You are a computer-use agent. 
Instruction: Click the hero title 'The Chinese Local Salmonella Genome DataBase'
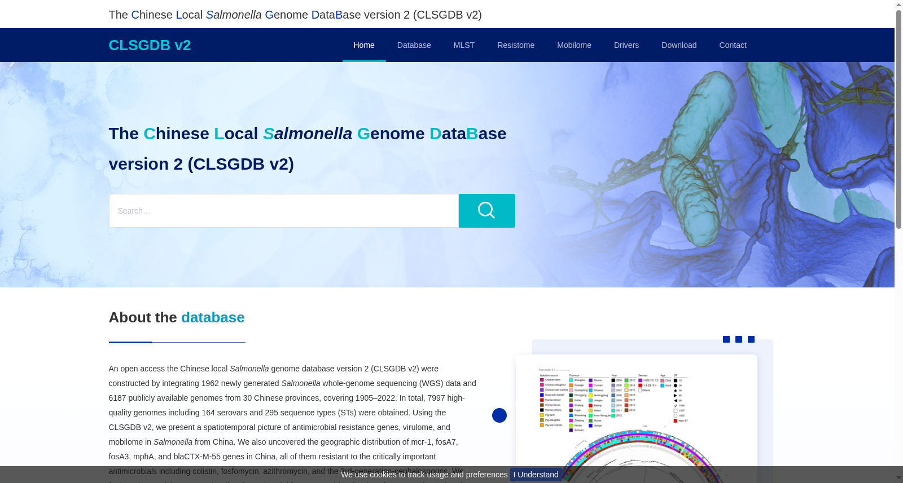(x=308, y=134)
